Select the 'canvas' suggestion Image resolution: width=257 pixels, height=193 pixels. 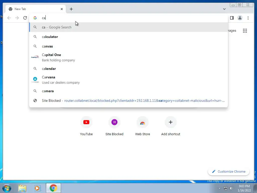(x=128, y=46)
